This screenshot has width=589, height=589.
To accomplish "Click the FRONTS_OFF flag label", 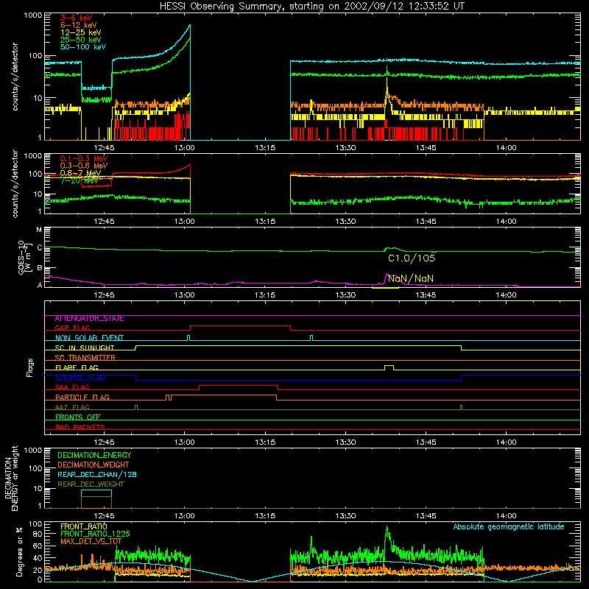I will pyautogui.click(x=78, y=417).
